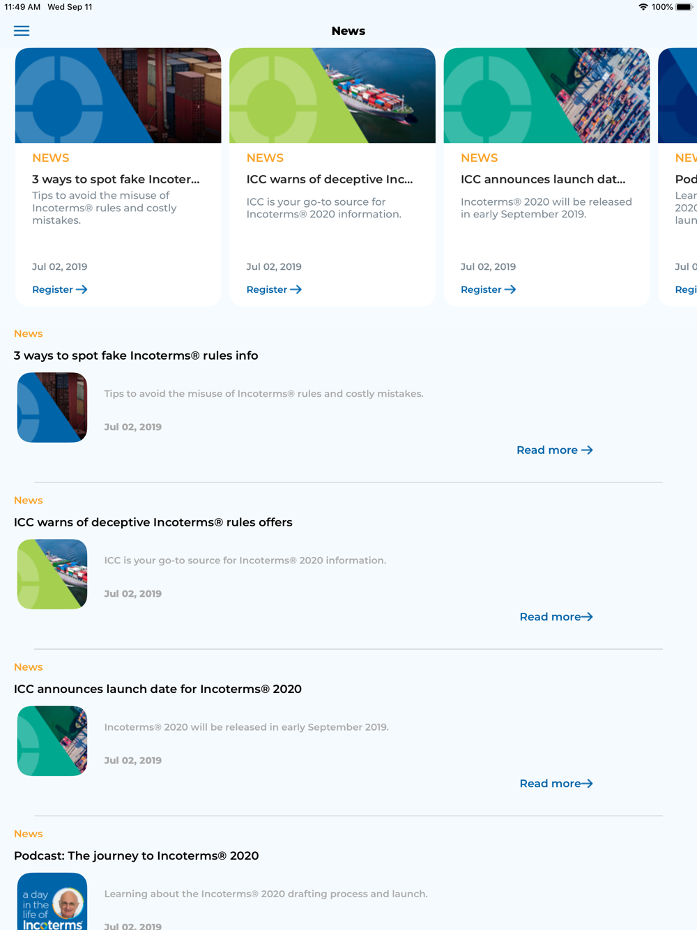The width and height of the screenshot is (697, 930).
Task: Tap the battery indicator icon
Action: point(684,7)
